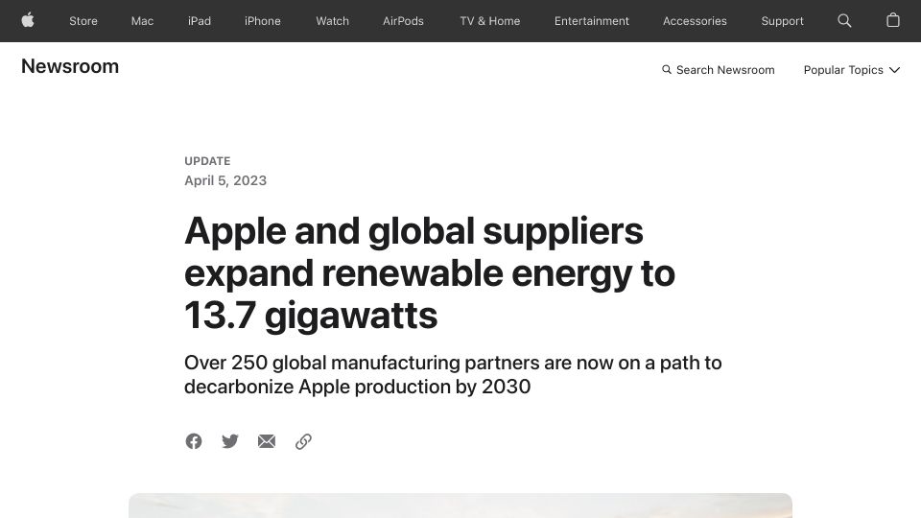Share article on Facebook
921x518 pixels.
pyautogui.click(x=194, y=441)
